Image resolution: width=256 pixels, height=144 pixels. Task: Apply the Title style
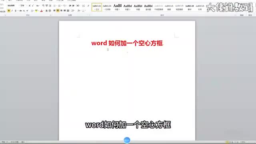[138, 7]
